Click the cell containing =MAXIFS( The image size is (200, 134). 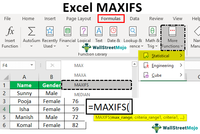109,107
